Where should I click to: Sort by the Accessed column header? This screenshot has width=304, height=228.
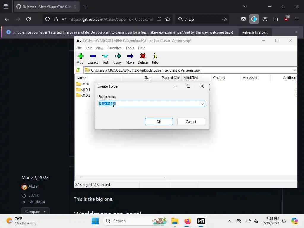[x=256, y=78]
